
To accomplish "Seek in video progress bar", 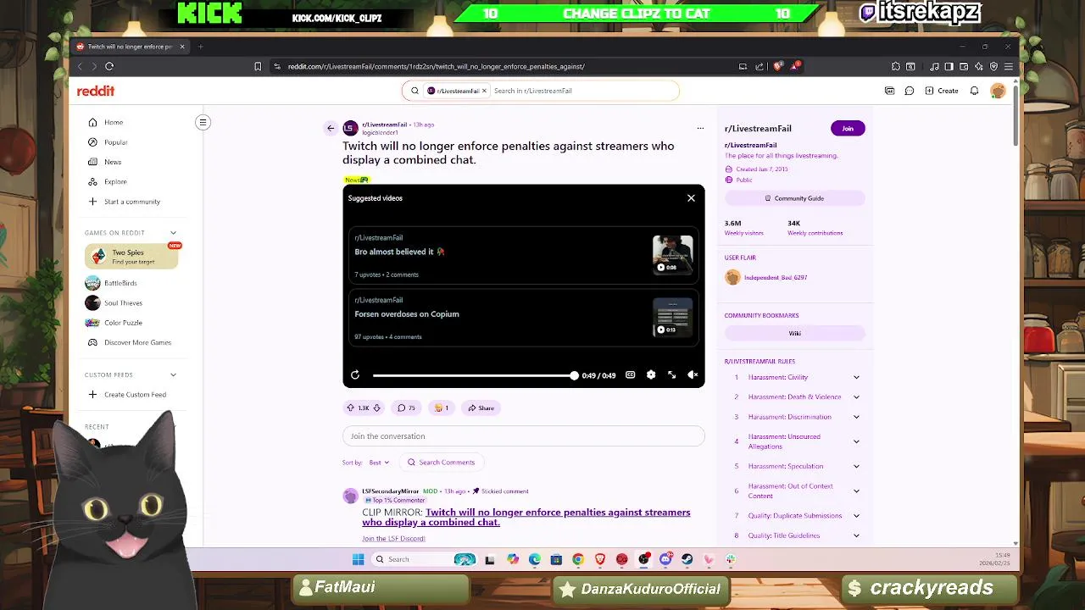I will pyautogui.click(x=474, y=375).
